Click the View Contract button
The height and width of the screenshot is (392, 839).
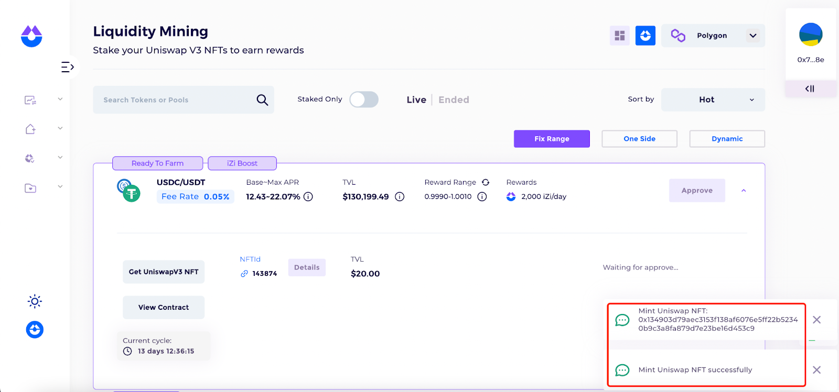pos(164,308)
